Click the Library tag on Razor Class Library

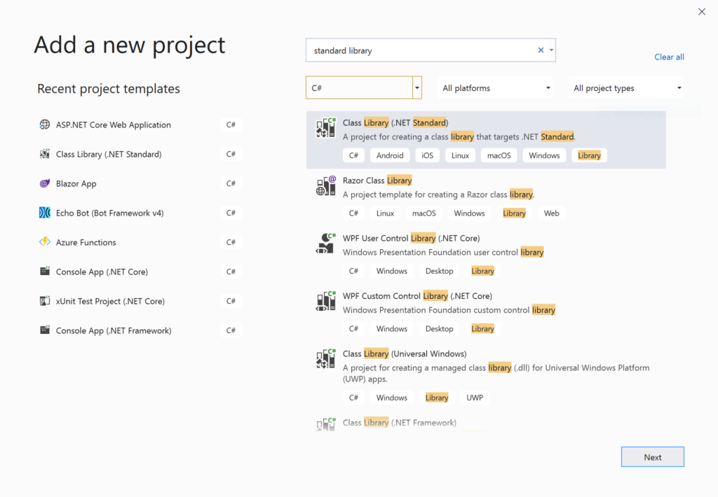pos(514,213)
